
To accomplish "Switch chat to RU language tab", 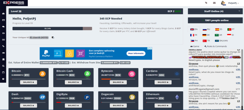I will (x=206, y=29).
